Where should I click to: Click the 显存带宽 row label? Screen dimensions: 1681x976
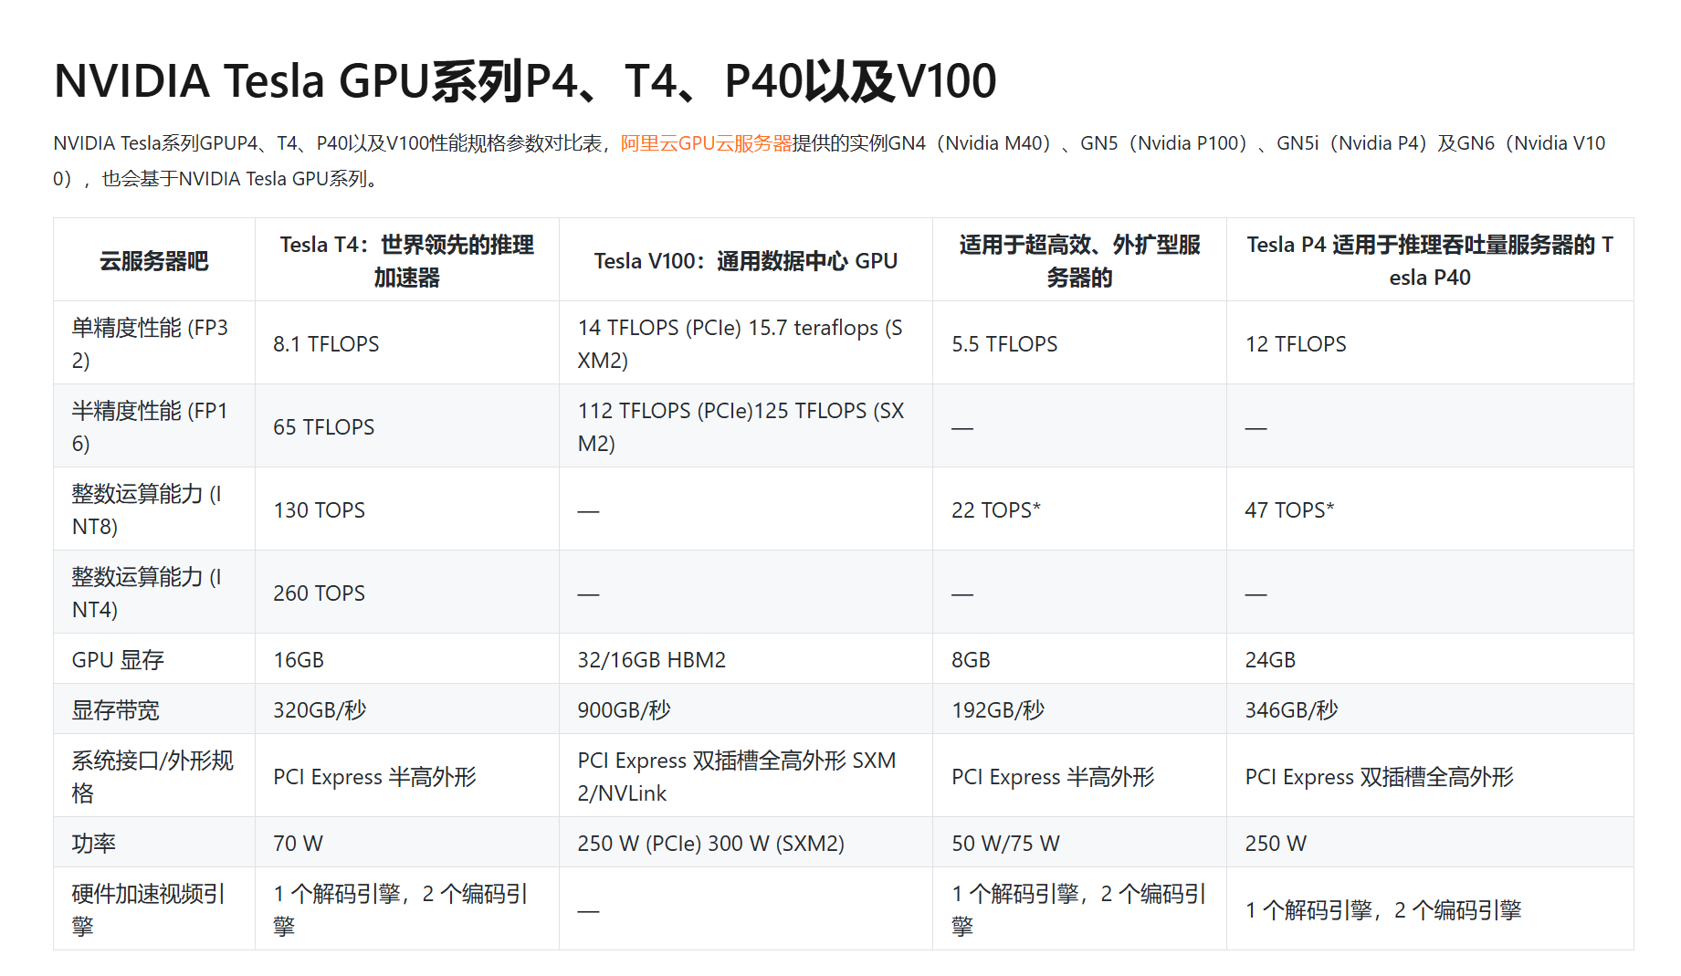click(x=154, y=710)
